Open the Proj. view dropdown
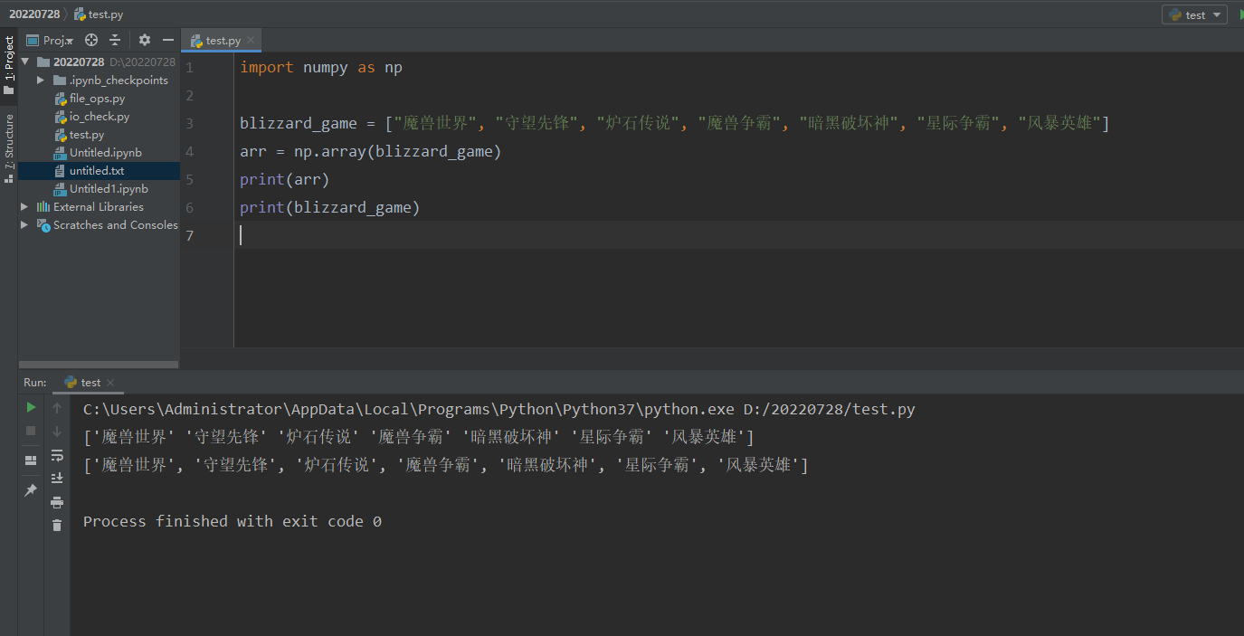The image size is (1244, 636). pos(51,40)
